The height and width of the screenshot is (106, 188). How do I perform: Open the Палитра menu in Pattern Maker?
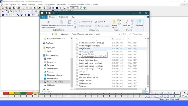(x=32, y=4)
